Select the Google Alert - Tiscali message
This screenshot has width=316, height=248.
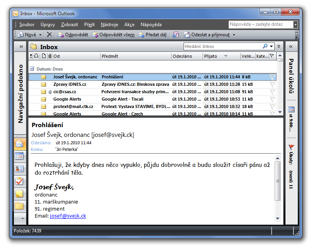pos(152,99)
